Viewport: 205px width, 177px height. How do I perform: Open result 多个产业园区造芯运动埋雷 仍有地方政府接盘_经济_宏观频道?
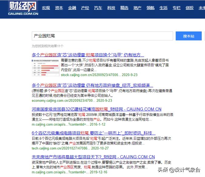coord(92,85)
